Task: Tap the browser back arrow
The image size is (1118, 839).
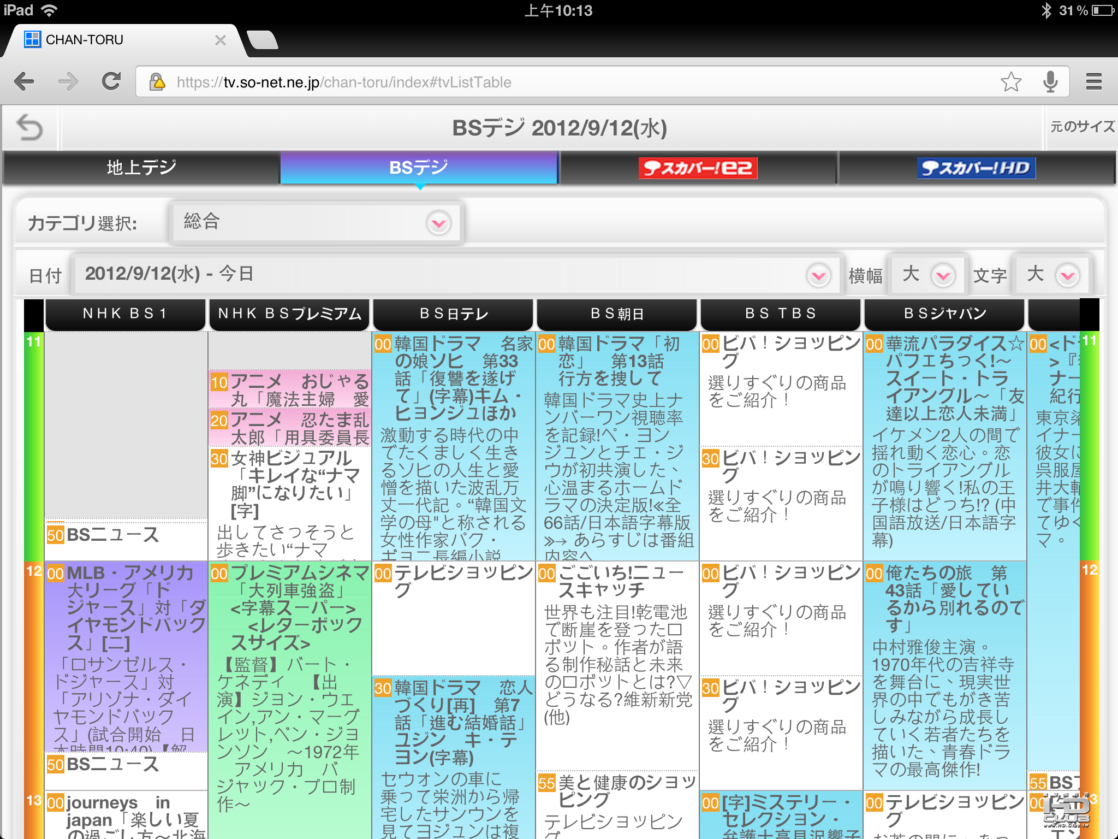Action: 24,82
